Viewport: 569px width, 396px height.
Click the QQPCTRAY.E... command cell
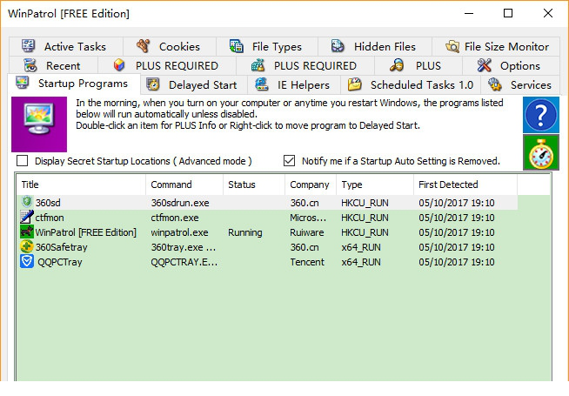click(x=184, y=262)
